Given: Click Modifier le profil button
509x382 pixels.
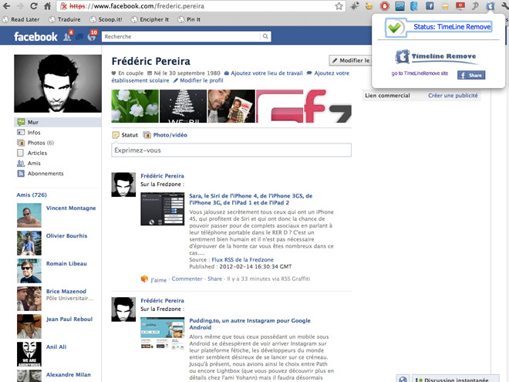Looking at the screenshot, I should 351,60.
